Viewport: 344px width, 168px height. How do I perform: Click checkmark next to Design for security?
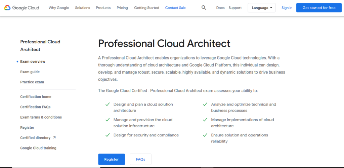point(107,135)
